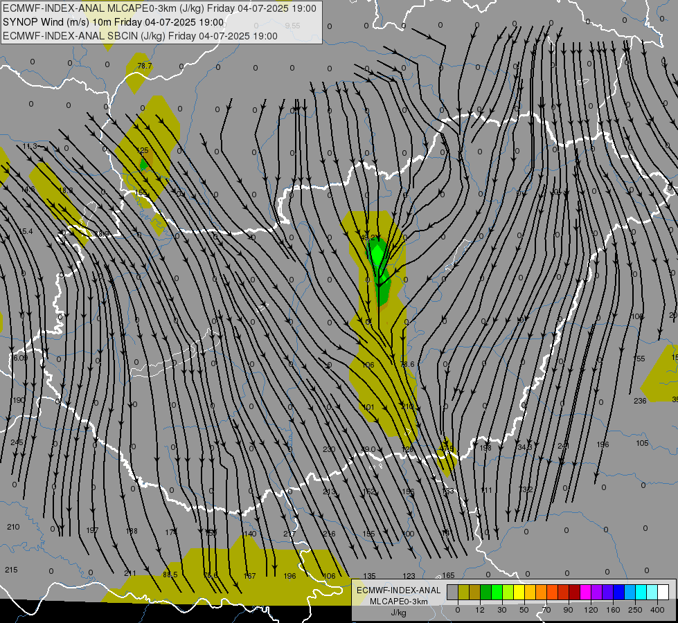Screen dimensions: 678x623
Task: Click the map value '128'
Action: [x=407, y=449]
